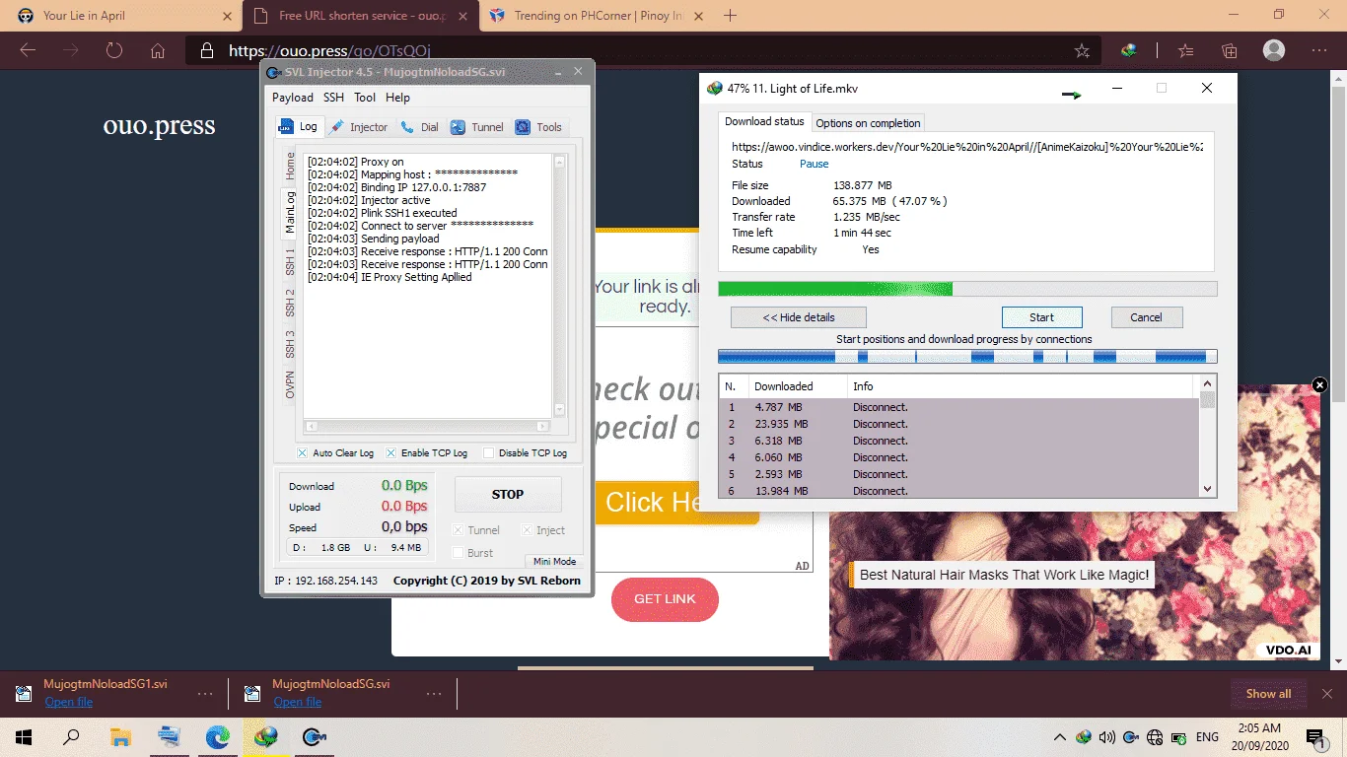Viewport: 1347px width, 757px height.
Task: Close the flower hair mask ad
Action: pos(1320,385)
